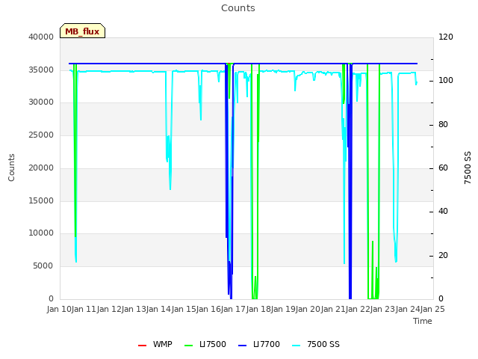Click the cyan 7500 SS legend swatch
The image size is (478, 359).
click(x=297, y=346)
